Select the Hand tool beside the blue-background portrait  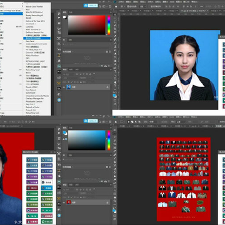pyautogui.click(x=115, y=82)
